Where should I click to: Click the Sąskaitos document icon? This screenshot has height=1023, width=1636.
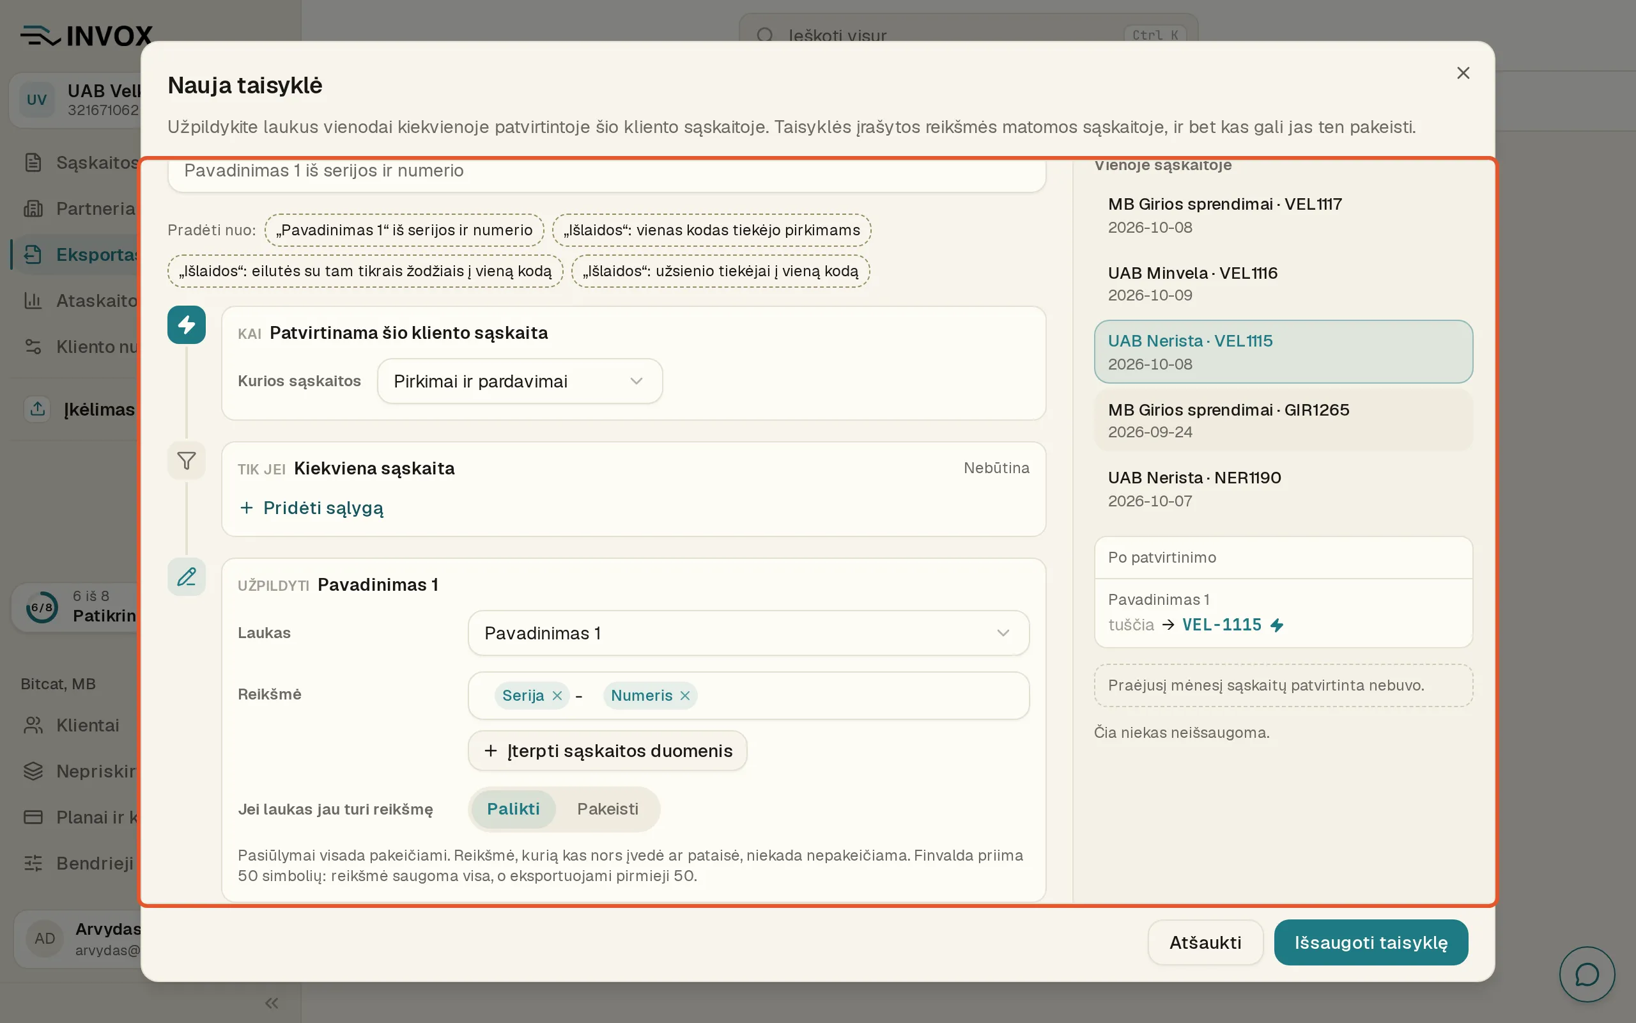pos(33,162)
